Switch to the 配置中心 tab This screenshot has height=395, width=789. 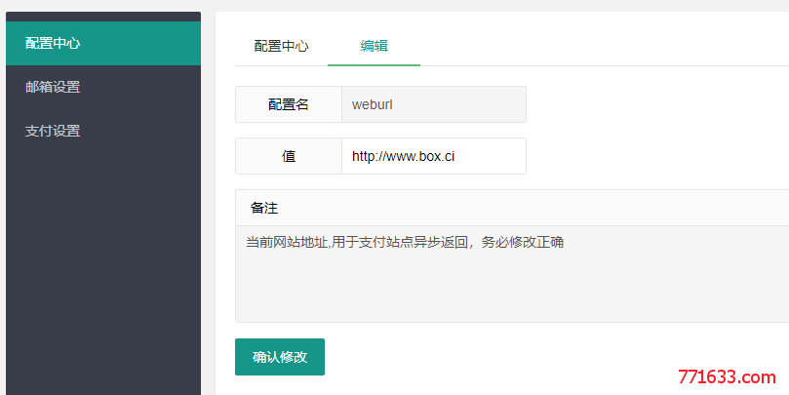[281, 46]
